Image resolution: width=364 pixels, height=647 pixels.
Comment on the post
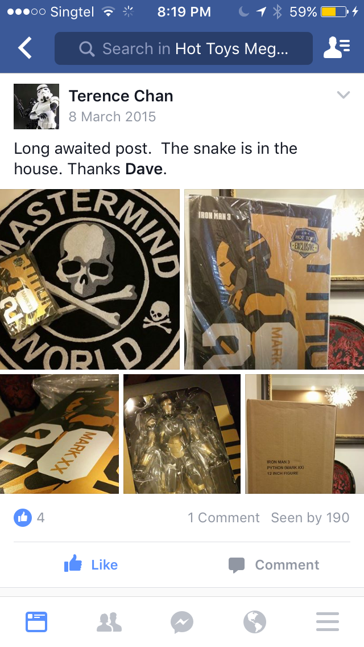(x=274, y=564)
